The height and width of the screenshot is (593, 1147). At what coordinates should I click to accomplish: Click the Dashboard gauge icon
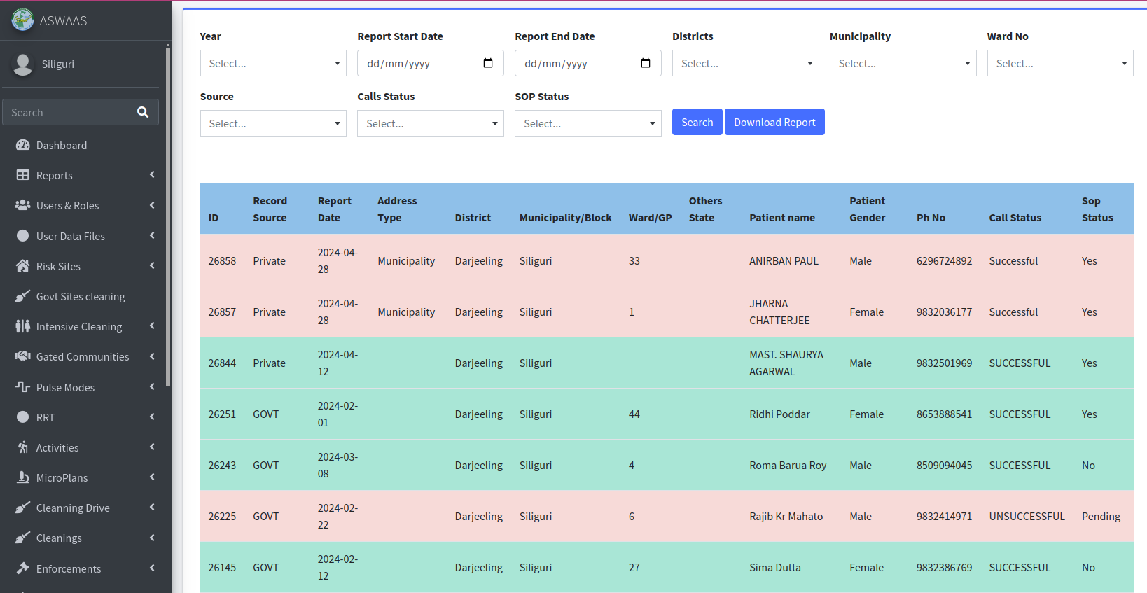click(23, 145)
